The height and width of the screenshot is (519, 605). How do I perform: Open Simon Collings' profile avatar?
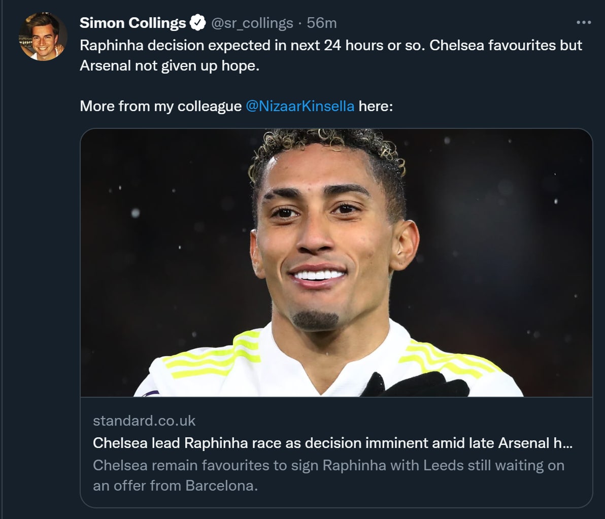click(x=43, y=37)
